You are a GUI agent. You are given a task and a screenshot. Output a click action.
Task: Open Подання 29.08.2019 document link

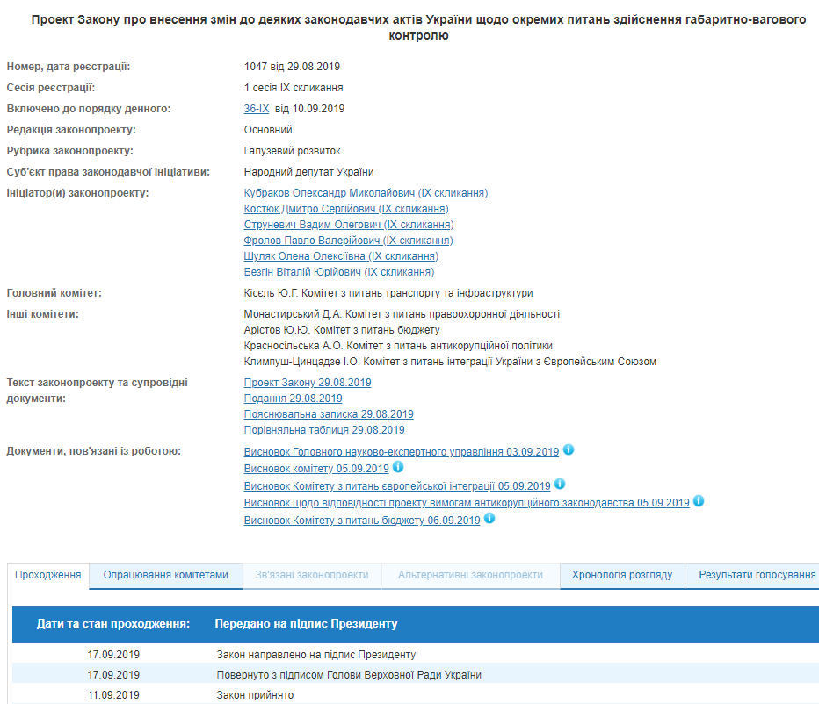[293, 399]
